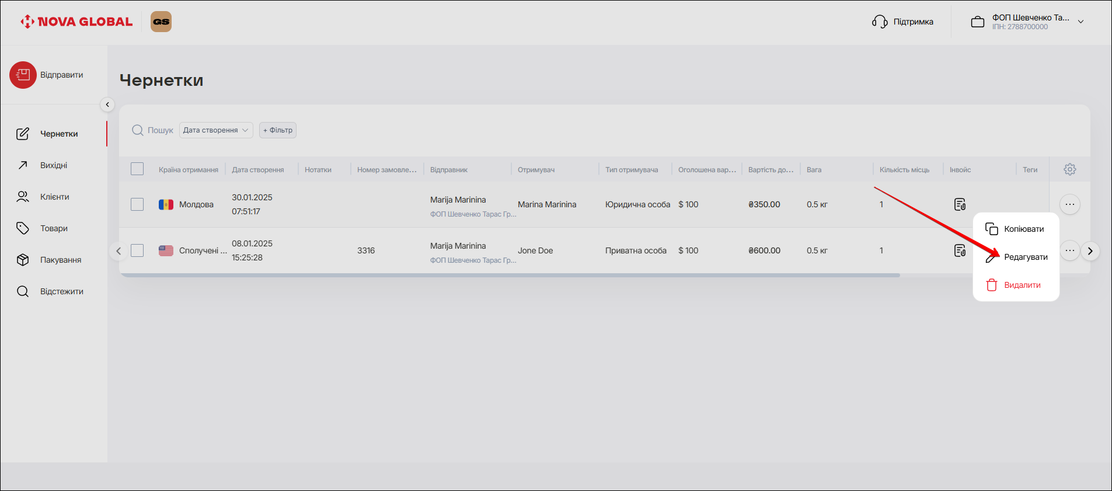1112x491 pixels.
Task: Expand the Дата створення dropdown
Action: [215, 130]
